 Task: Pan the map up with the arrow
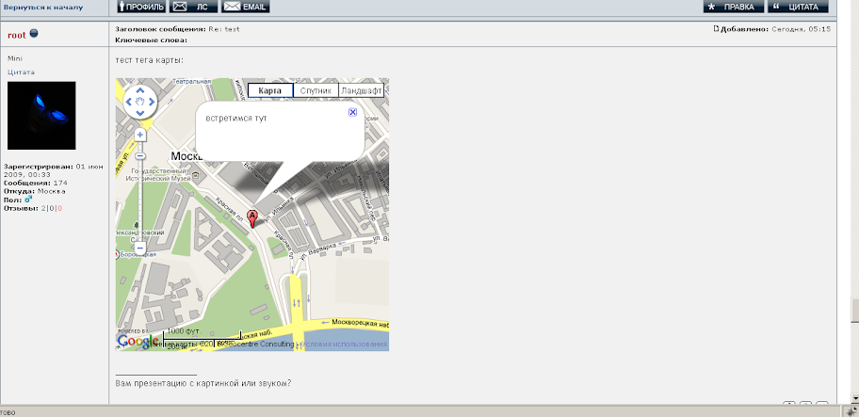[x=140, y=90]
